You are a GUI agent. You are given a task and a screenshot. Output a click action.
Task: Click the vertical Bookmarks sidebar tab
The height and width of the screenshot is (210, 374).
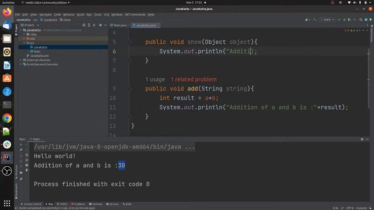pos(16,191)
